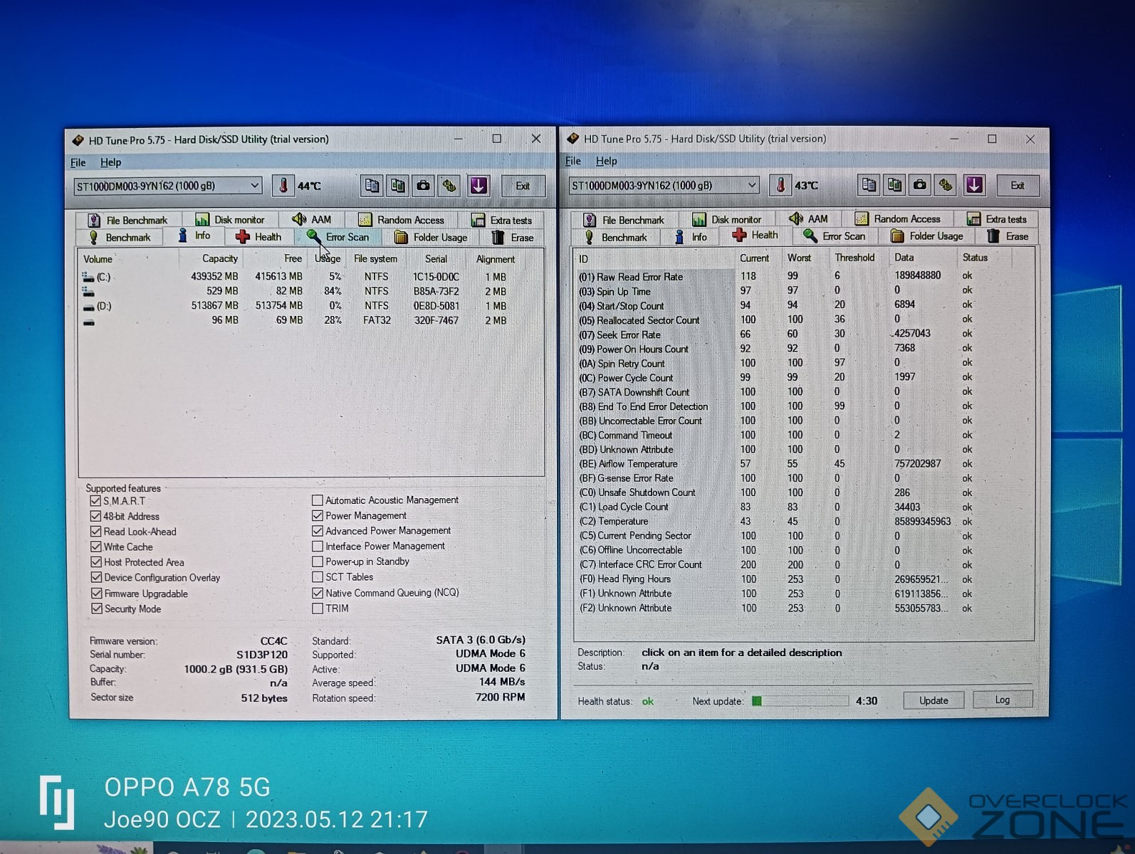Click camera save screenshot icon, left window
The width and height of the screenshot is (1135, 854).
click(x=423, y=186)
